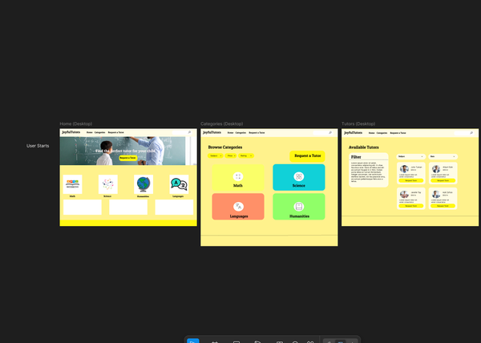Click the JoyfulTutors logo in Categories frame
481x343 pixels.
point(214,132)
